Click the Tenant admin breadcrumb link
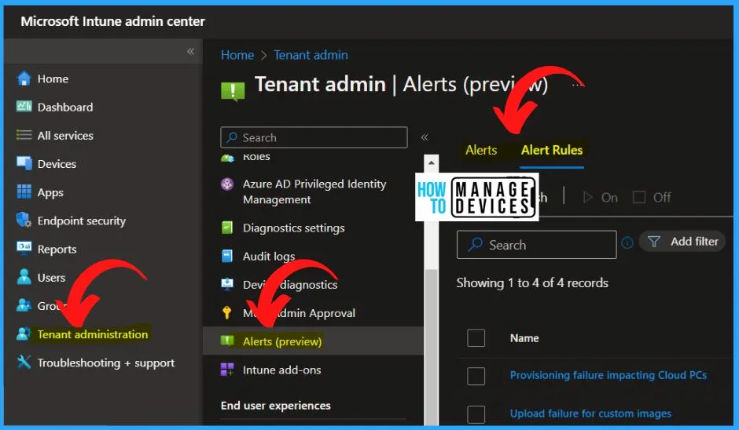The width and height of the screenshot is (739, 430). tap(311, 55)
